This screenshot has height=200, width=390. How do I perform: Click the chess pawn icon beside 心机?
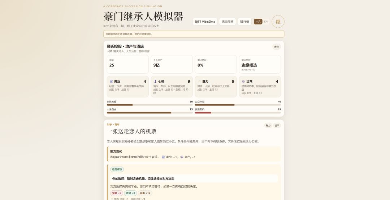tap(155, 81)
